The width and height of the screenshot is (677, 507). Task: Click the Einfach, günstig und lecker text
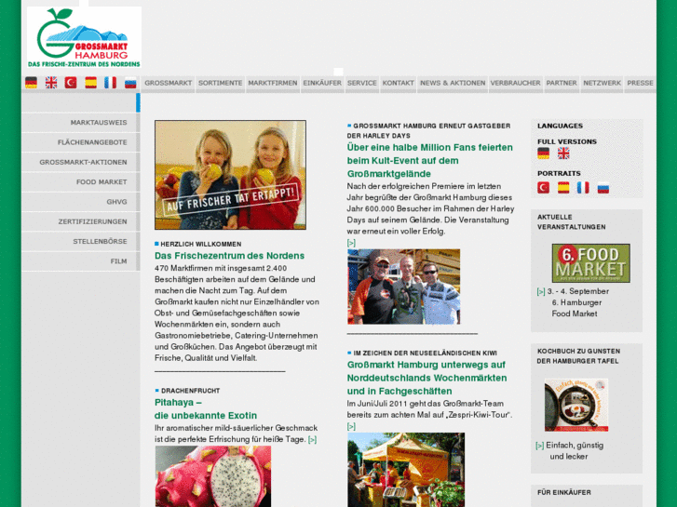575,451
